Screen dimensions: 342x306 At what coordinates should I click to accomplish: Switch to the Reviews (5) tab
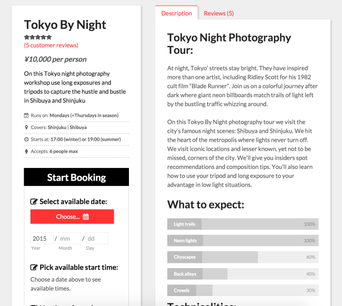(x=219, y=13)
